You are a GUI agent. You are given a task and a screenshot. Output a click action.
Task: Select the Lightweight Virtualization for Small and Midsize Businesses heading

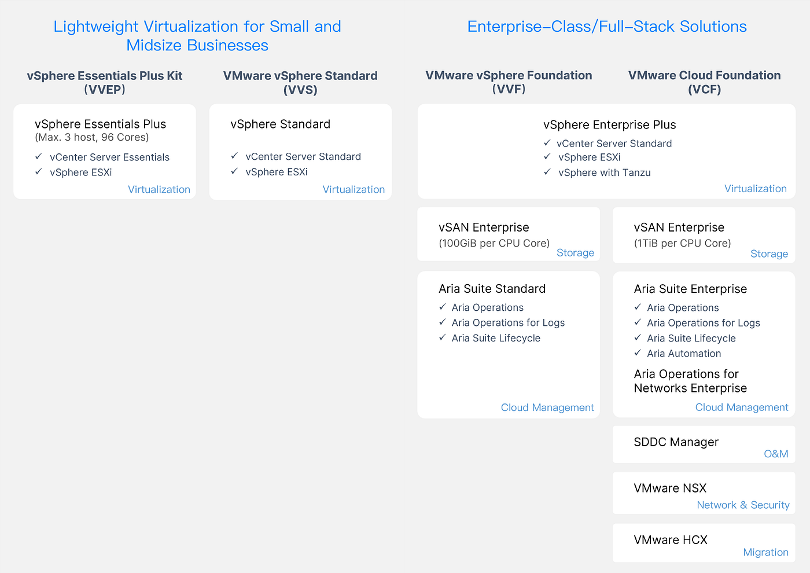(x=197, y=36)
